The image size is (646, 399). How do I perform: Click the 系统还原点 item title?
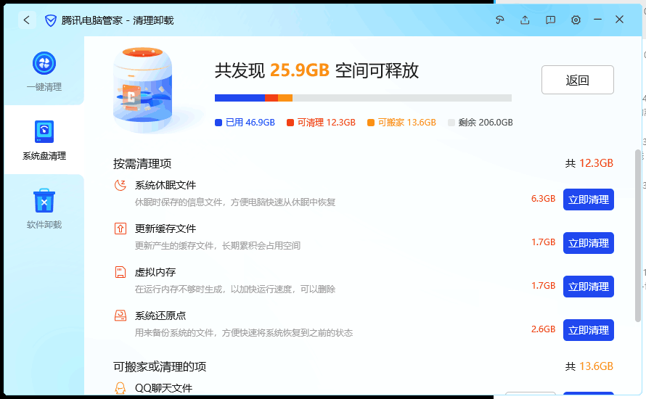pyautogui.click(x=160, y=316)
